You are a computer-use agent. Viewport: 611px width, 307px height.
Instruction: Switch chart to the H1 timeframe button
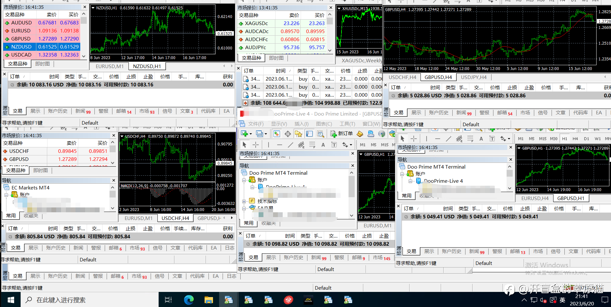pyautogui.click(x=564, y=139)
